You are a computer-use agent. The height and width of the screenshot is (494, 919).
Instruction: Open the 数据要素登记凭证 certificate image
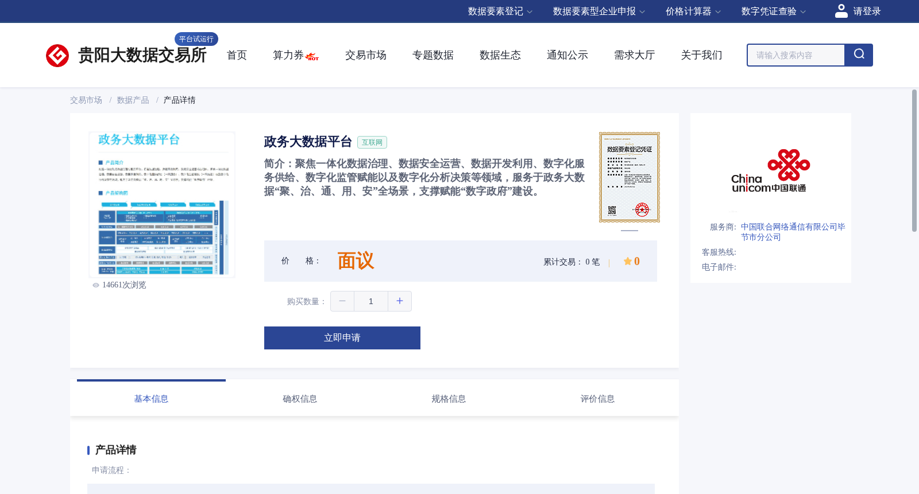tap(630, 177)
